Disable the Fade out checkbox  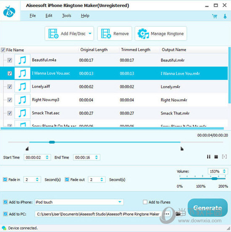pyautogui.click(x=67, y=179)
